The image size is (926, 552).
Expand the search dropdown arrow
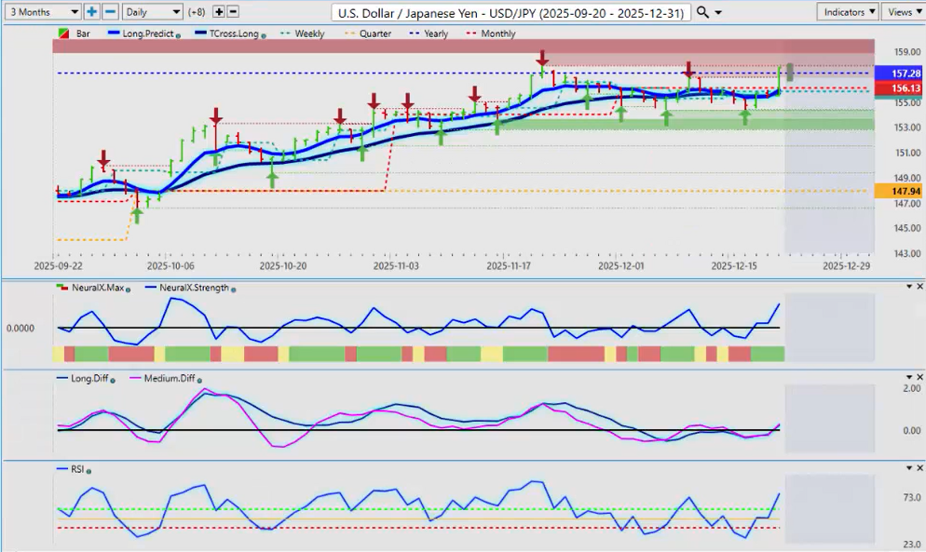pos(718,12)
